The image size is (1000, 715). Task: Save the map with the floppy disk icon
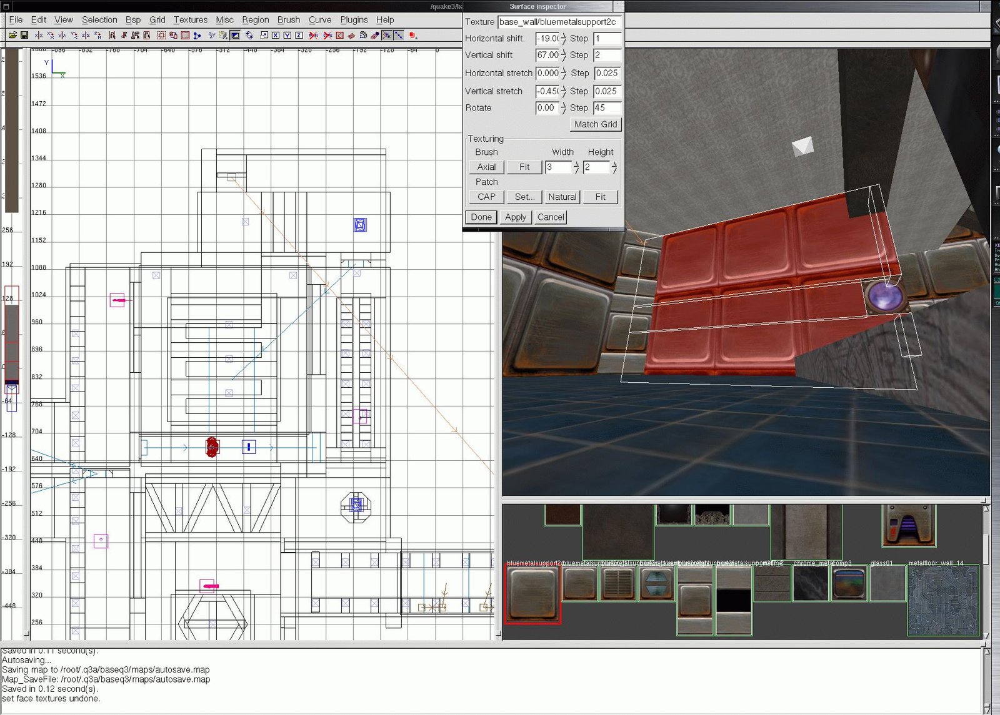24,35
